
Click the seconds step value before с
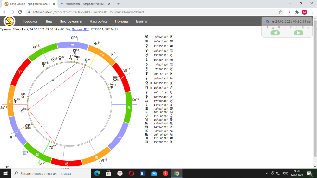coord(303,27)
